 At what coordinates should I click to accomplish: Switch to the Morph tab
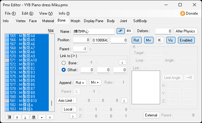tap(75, 21)
